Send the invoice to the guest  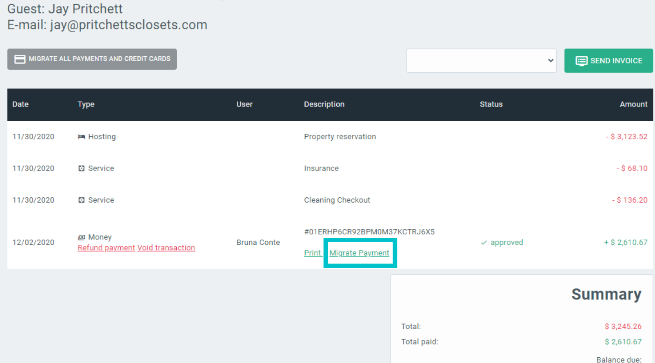pyautogui.click(x=608, y=61)
